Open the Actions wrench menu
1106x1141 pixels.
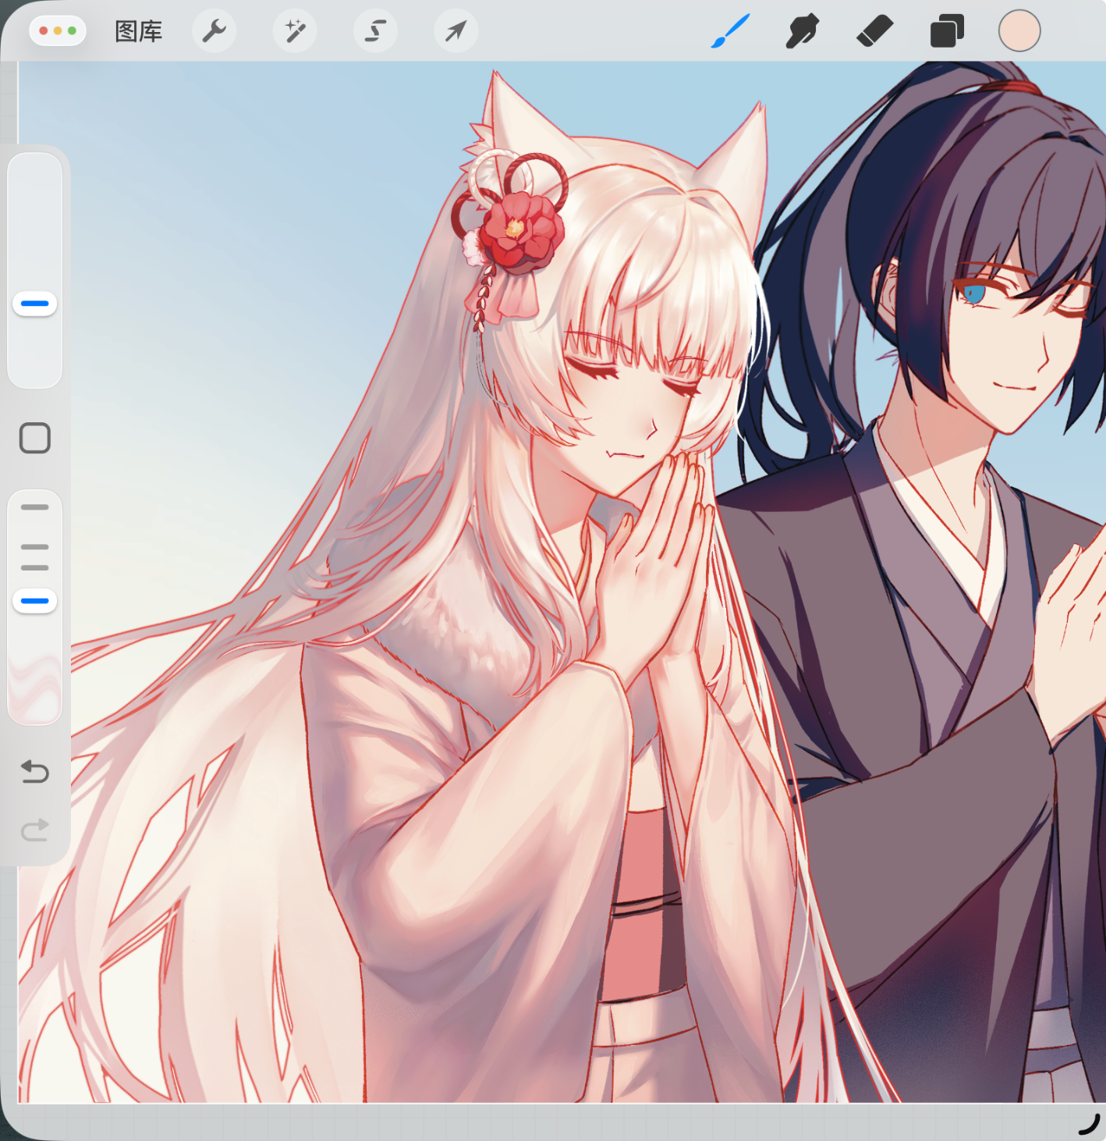click(x=214, y=31)
